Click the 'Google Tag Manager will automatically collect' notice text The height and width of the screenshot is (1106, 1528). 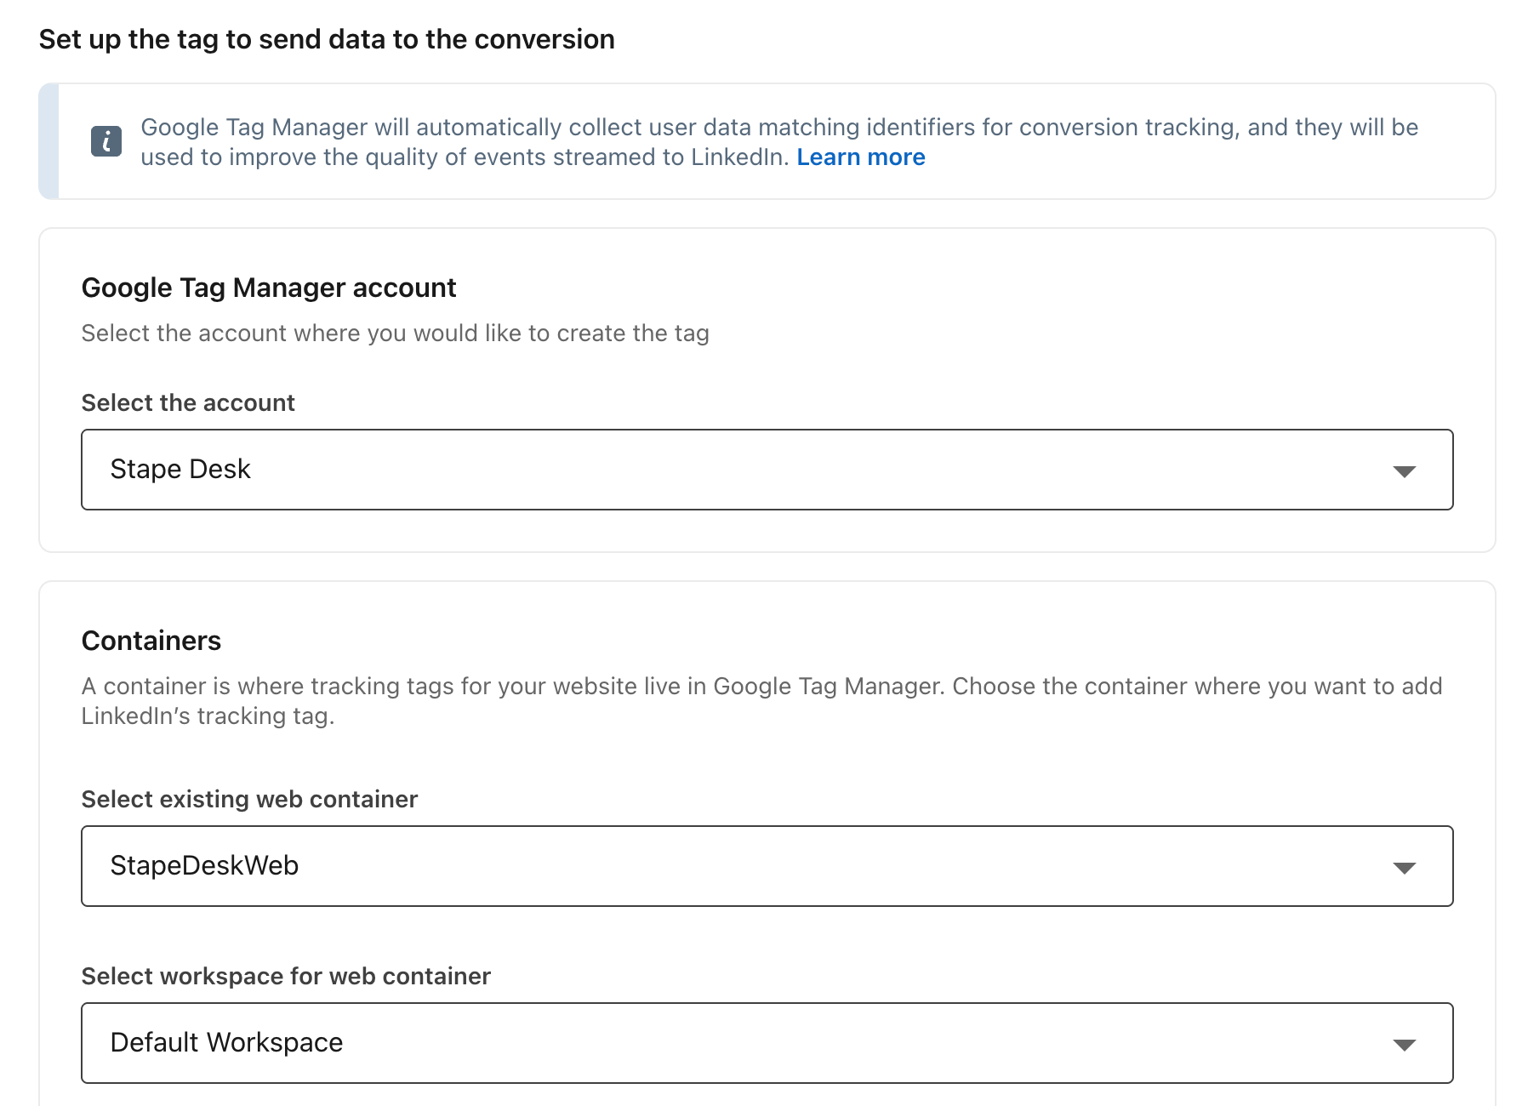tap(779, 142)
